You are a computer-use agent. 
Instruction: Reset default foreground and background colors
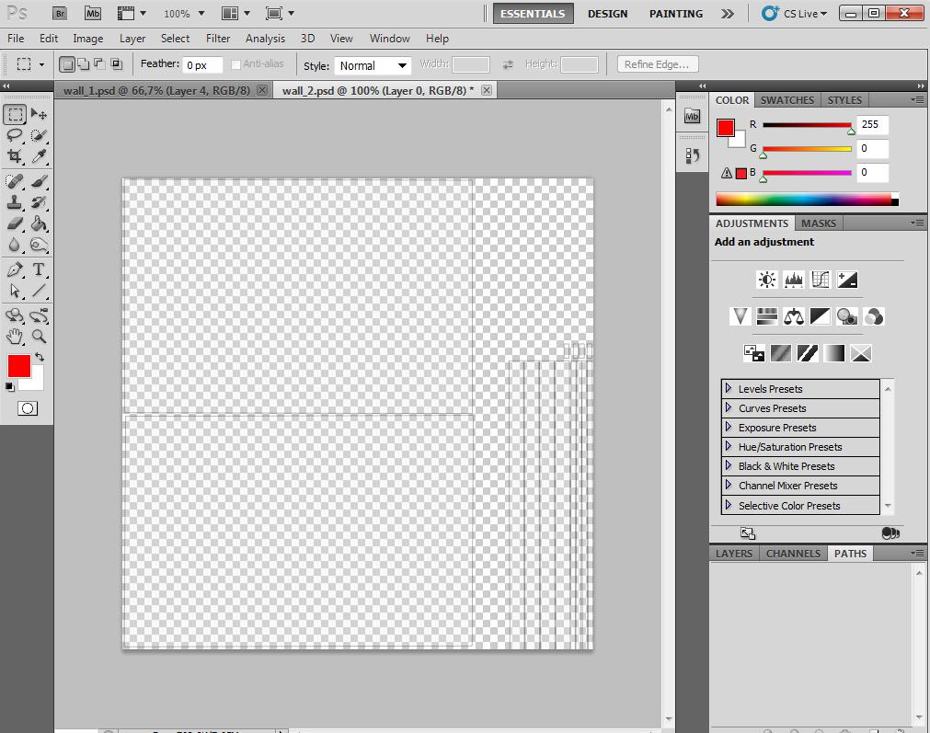pos(9,386)
